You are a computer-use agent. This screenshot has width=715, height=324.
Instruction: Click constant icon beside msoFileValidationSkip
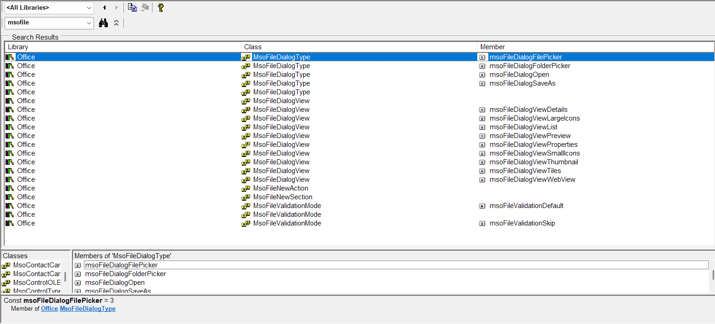click(x=482, y=223)
